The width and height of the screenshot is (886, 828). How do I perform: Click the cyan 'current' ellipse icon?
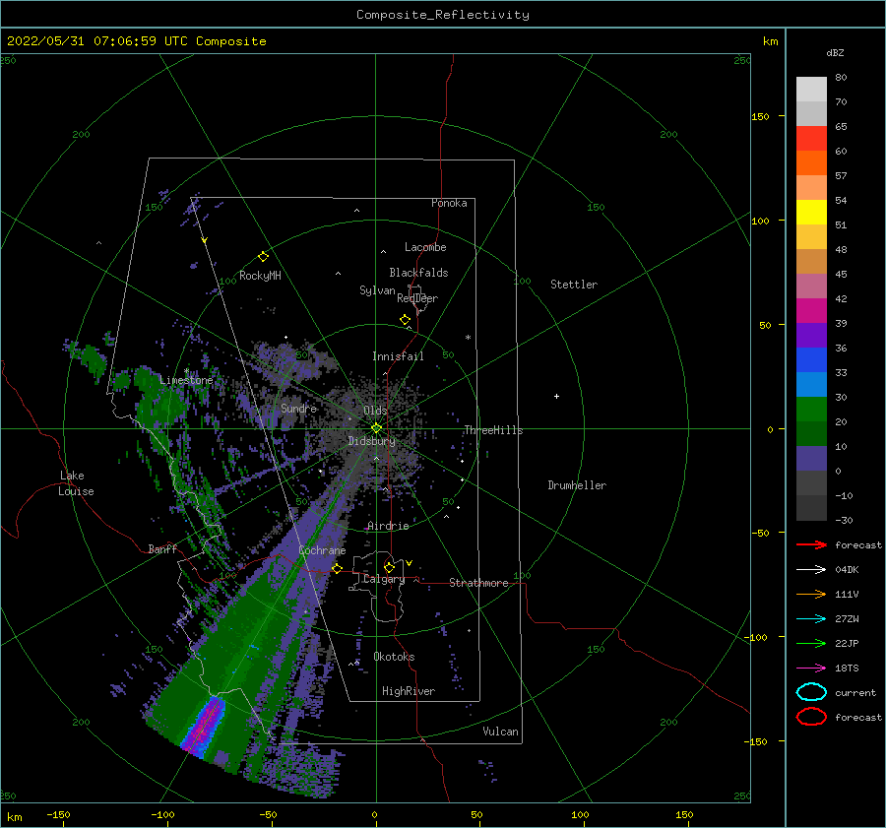[811, 692]
